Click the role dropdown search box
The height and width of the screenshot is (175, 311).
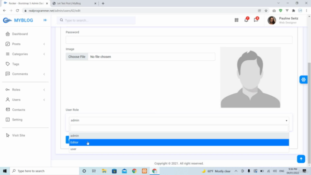[x=179, y=128]
